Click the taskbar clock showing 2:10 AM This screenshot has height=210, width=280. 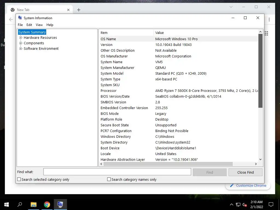click(x=256, y=205)
